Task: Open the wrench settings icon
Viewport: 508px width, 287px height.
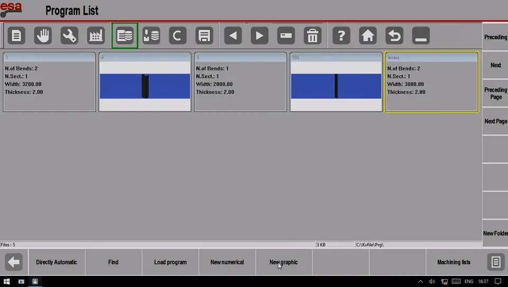Action: point(69,35)
